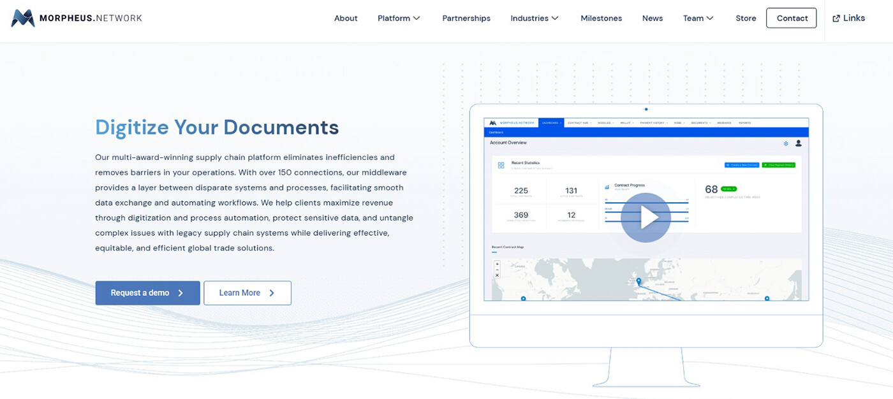Click the external link icon beside Links
This screenshot has width=893, height=399.
(x=836, y=18)
